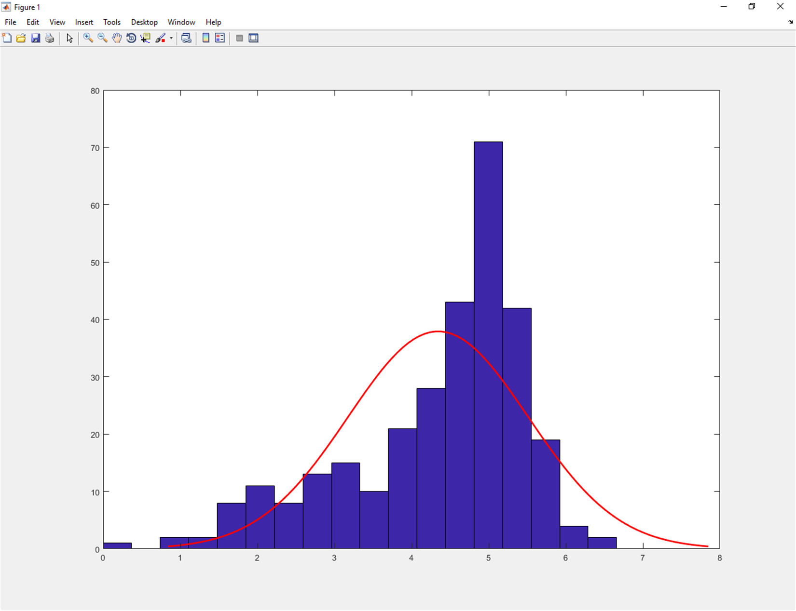Minimize the Figure 1 window
Viewport: 796px width, 611px height.
[x=724, y=7]
